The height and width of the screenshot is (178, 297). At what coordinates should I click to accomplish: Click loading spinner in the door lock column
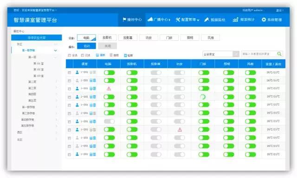coord(203,97)
